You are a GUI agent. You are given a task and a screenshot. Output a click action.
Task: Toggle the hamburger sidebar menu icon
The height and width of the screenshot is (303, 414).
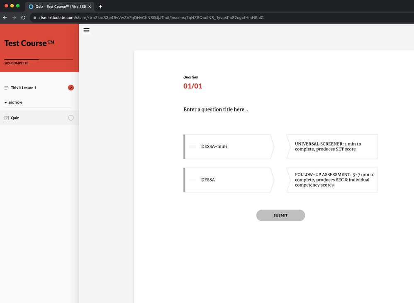[x=86, y=30]
